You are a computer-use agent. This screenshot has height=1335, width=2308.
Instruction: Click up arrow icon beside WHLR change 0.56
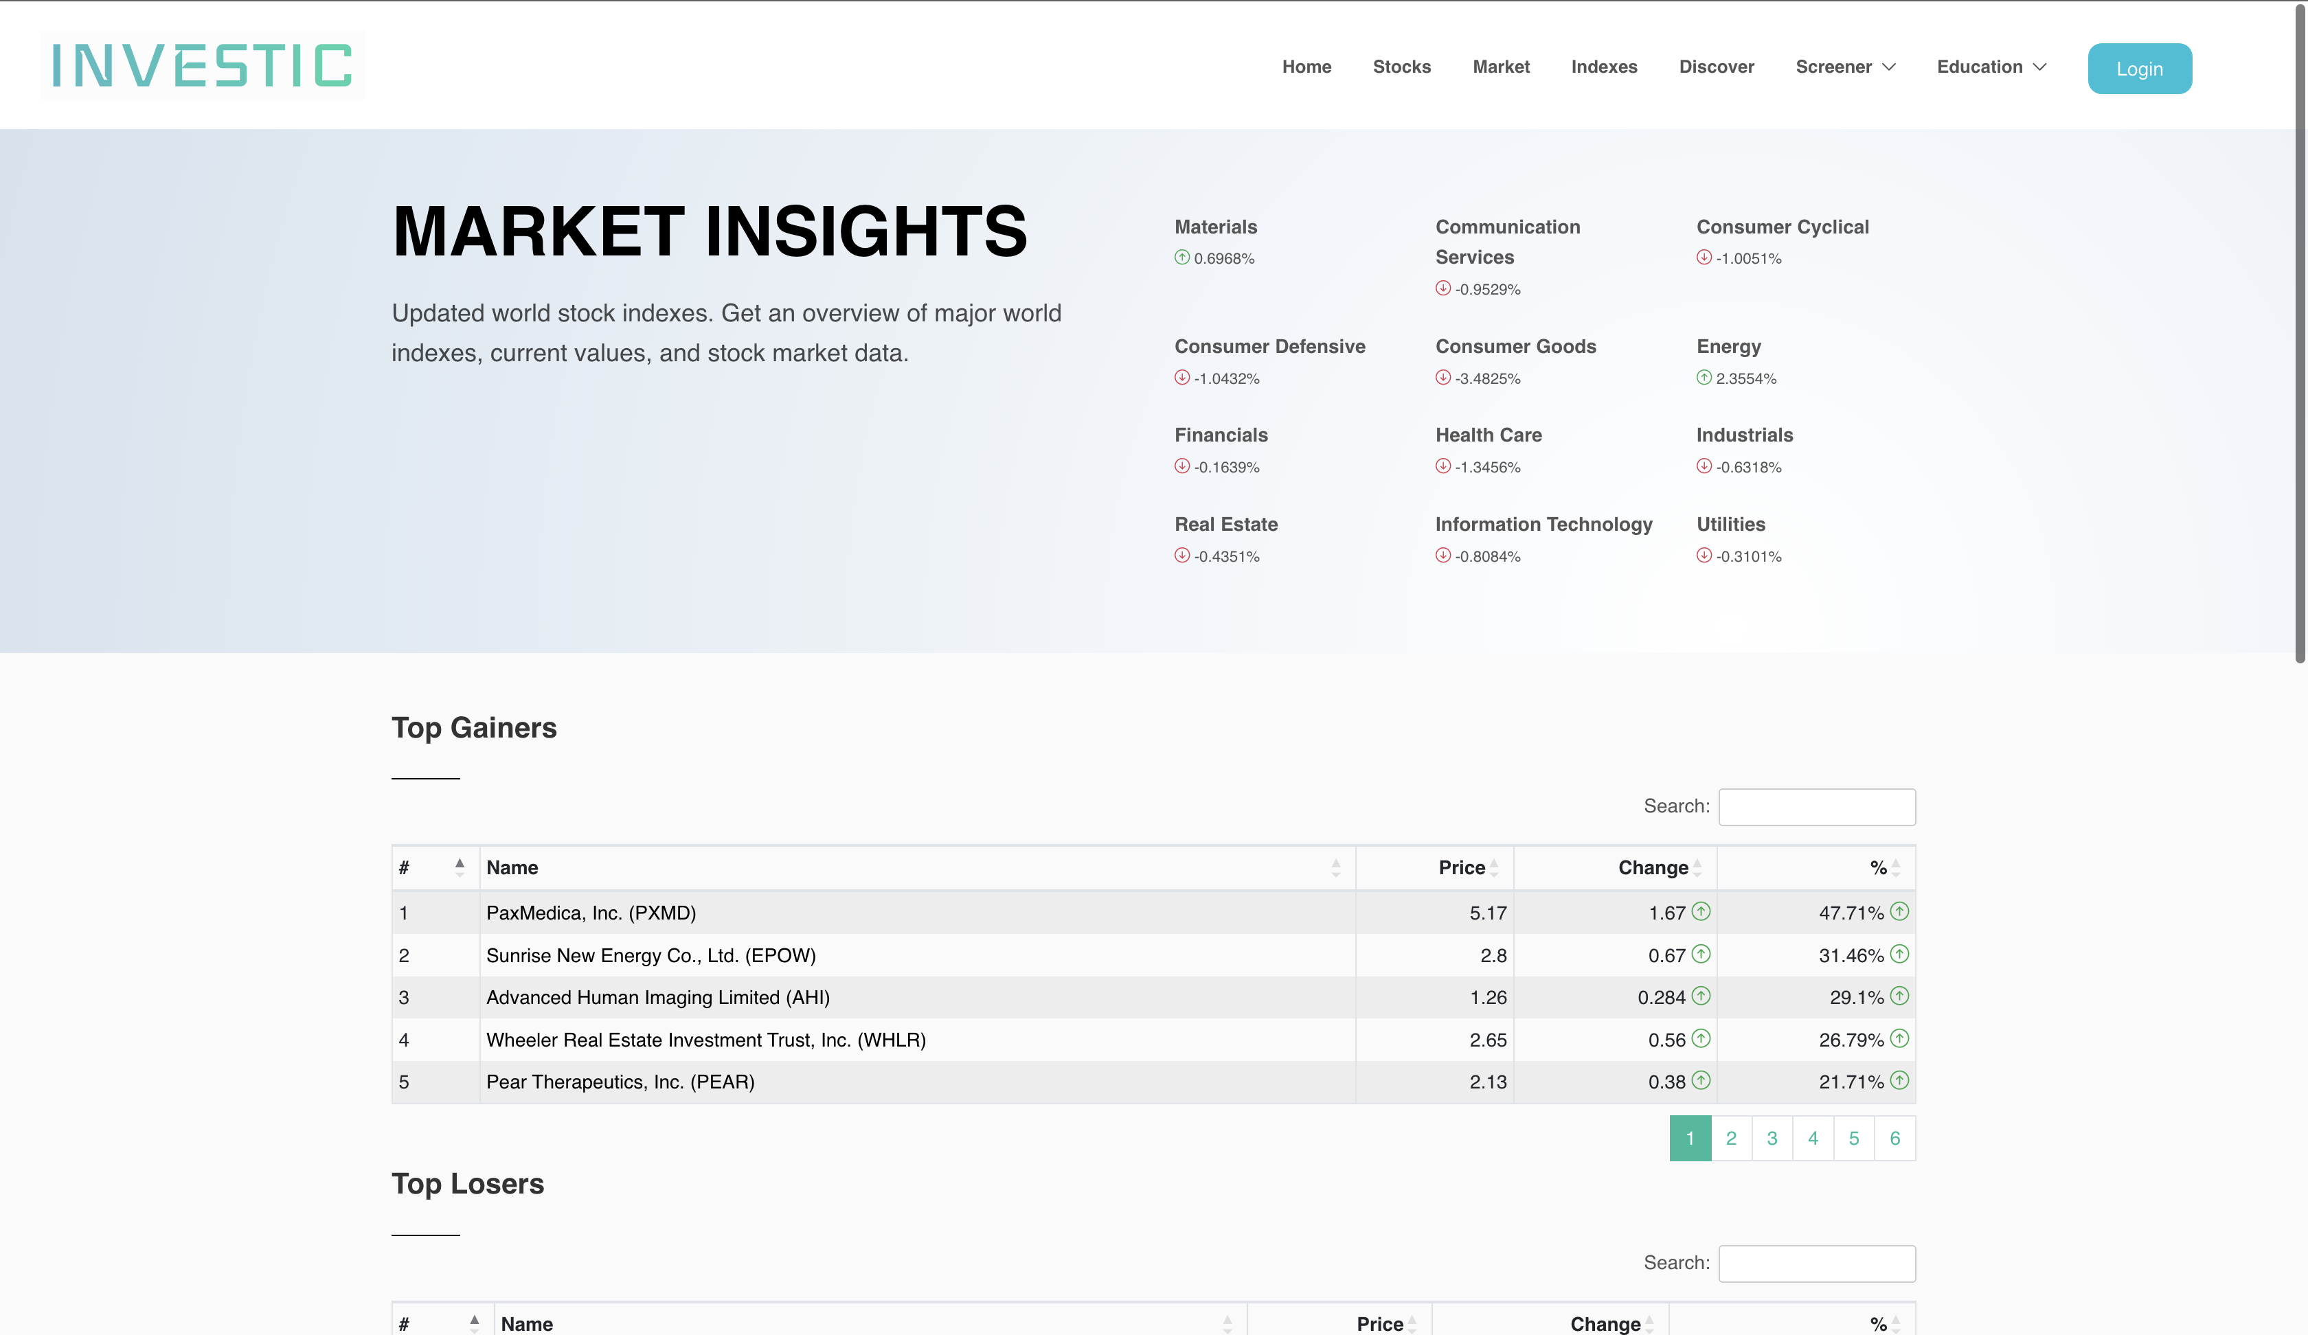click(1701, 1038)
